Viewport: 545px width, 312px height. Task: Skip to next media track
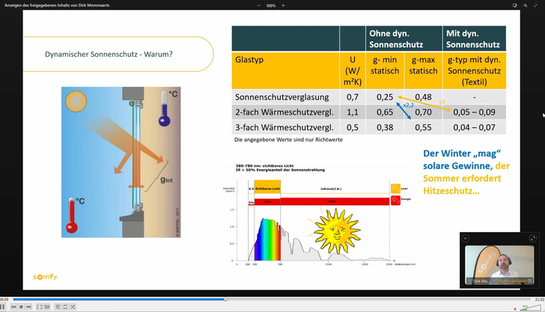tap(29, 307)
